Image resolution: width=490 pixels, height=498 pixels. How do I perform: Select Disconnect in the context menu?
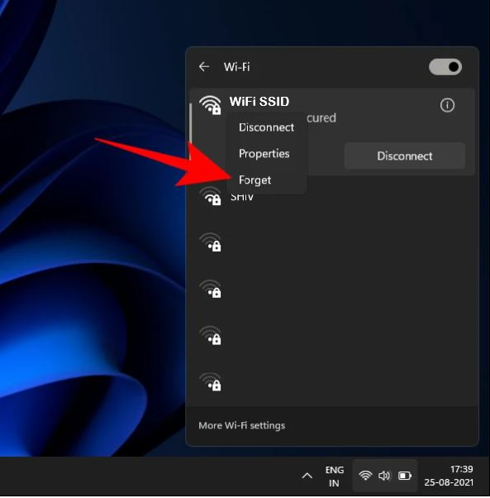tap(266, 127)
